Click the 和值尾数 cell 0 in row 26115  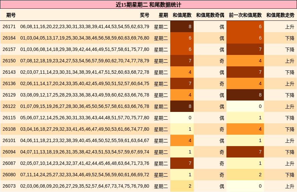182,118
